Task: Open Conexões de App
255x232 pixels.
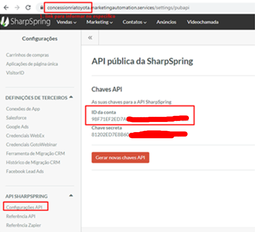Action: pyautogui.click(x=23, y=109)
